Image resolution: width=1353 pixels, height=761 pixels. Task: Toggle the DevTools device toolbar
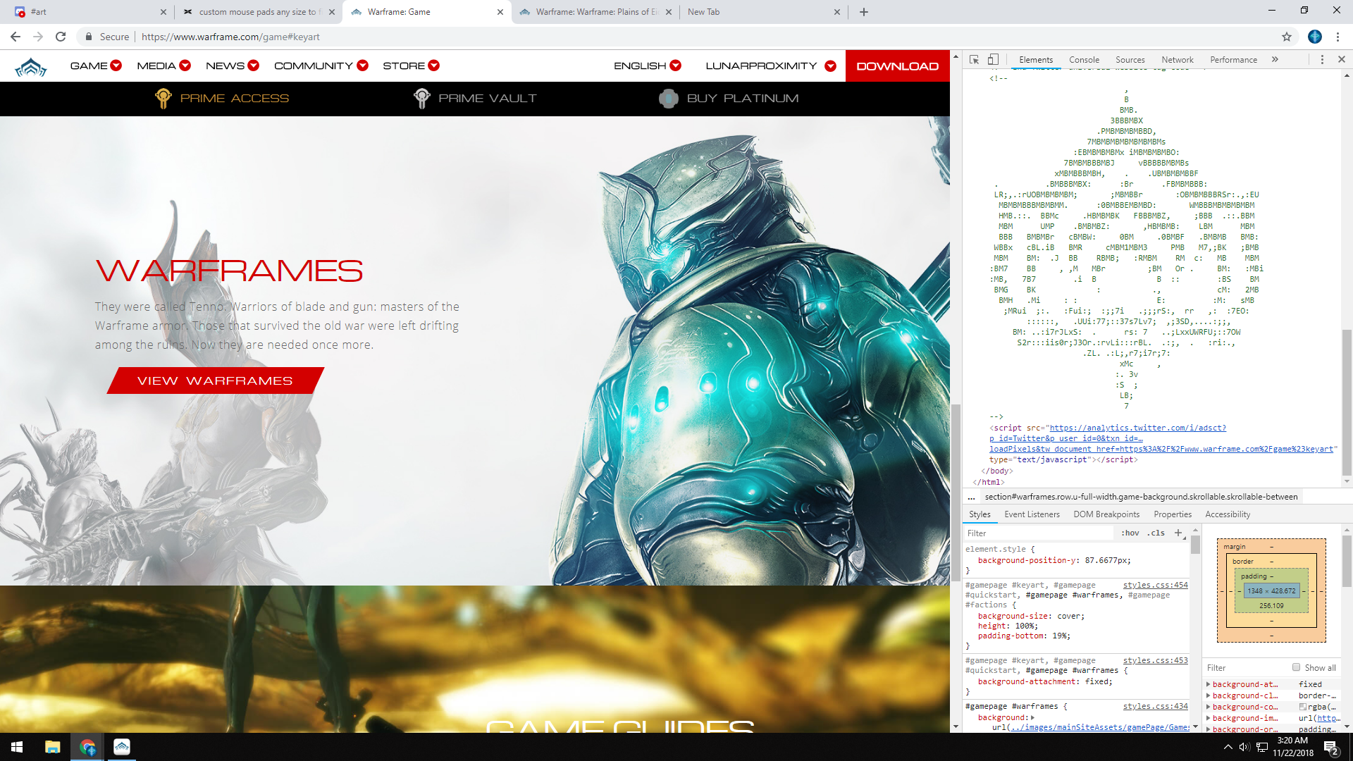pyautogui.click(x=993, y=60)
